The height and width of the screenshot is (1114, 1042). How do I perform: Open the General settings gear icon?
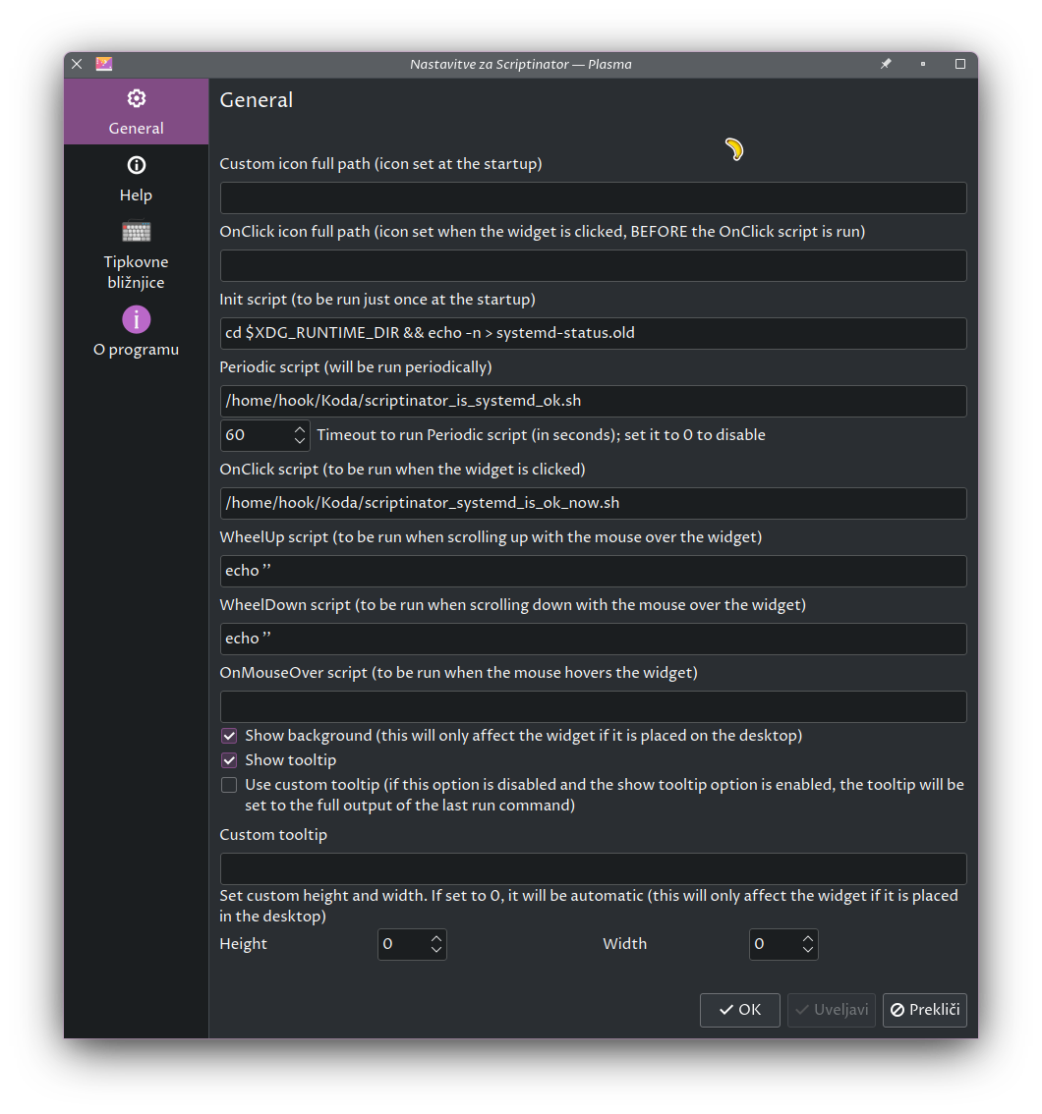(136, 98)
